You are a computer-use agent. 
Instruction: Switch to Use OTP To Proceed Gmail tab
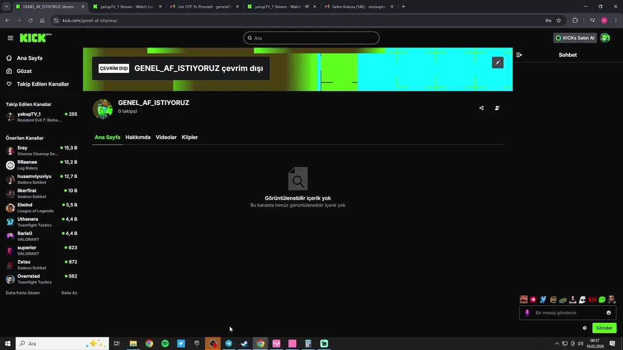pos(204,7)
